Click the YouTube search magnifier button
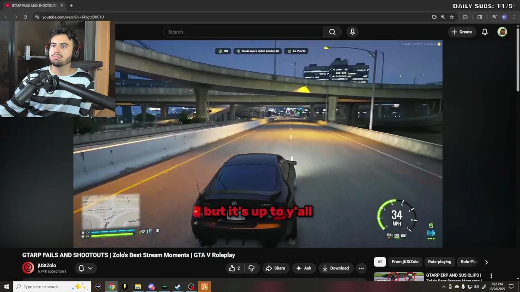The height and width of the screenshot is (292, 520). click(x=332, y=32)
